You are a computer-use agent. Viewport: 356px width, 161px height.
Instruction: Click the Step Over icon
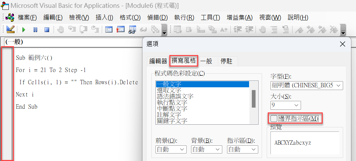click(83, 30)
